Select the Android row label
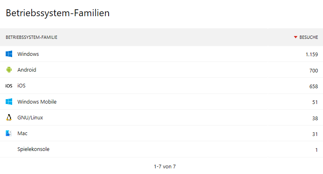 click(x=27, y=70)
